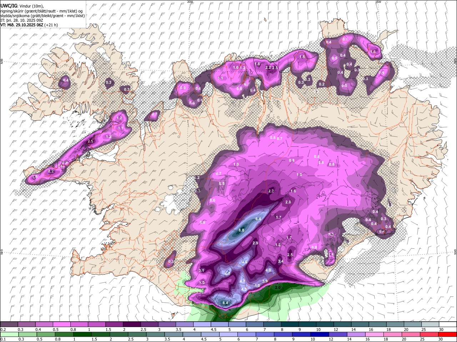Click the 'rigning/skúrir' description line
Image resolution: width=457 pixels, height=342 pixels.
tap(41, 11)
